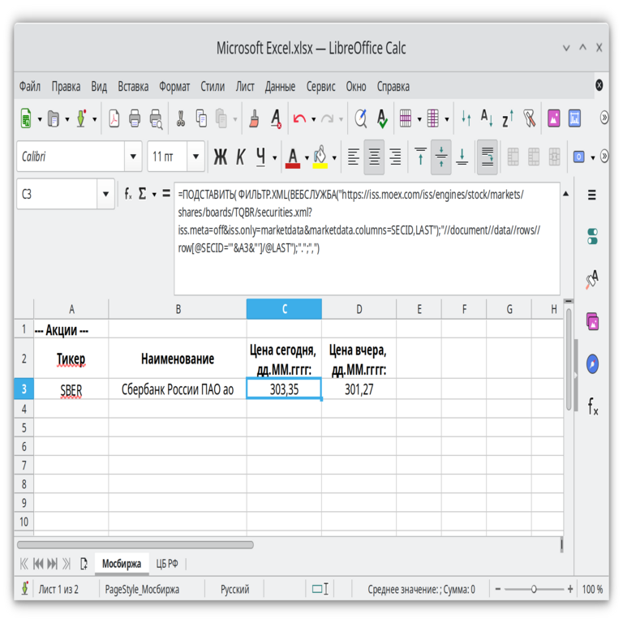Toggle italic formatting (К)
This screenshot has height=623, width=623.
tap(240, 157)
